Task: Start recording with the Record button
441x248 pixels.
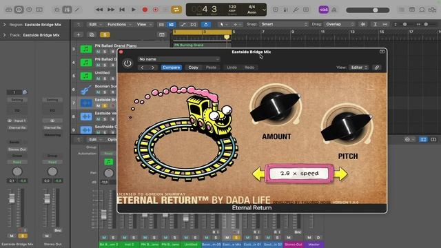Action: click(x=145, y=10)
